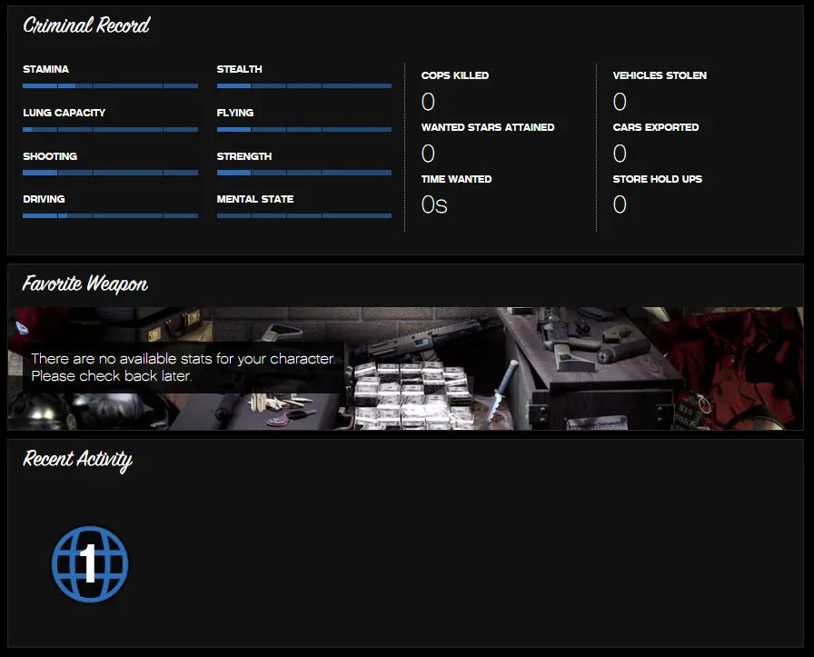The height and width of the screenshot is (657, 814).
Task: Click the Strength progress bar
Action: [303, 173]
